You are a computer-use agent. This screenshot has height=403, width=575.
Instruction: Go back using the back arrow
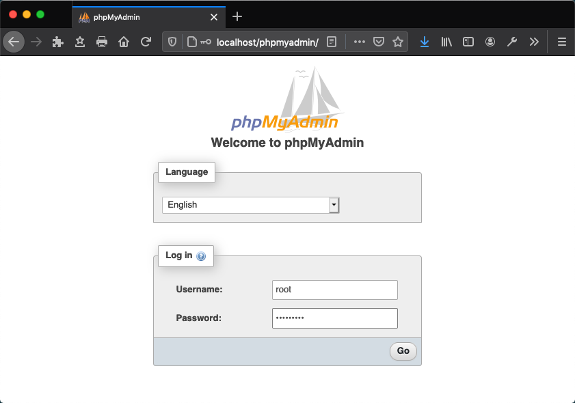(x=14, y=42)
